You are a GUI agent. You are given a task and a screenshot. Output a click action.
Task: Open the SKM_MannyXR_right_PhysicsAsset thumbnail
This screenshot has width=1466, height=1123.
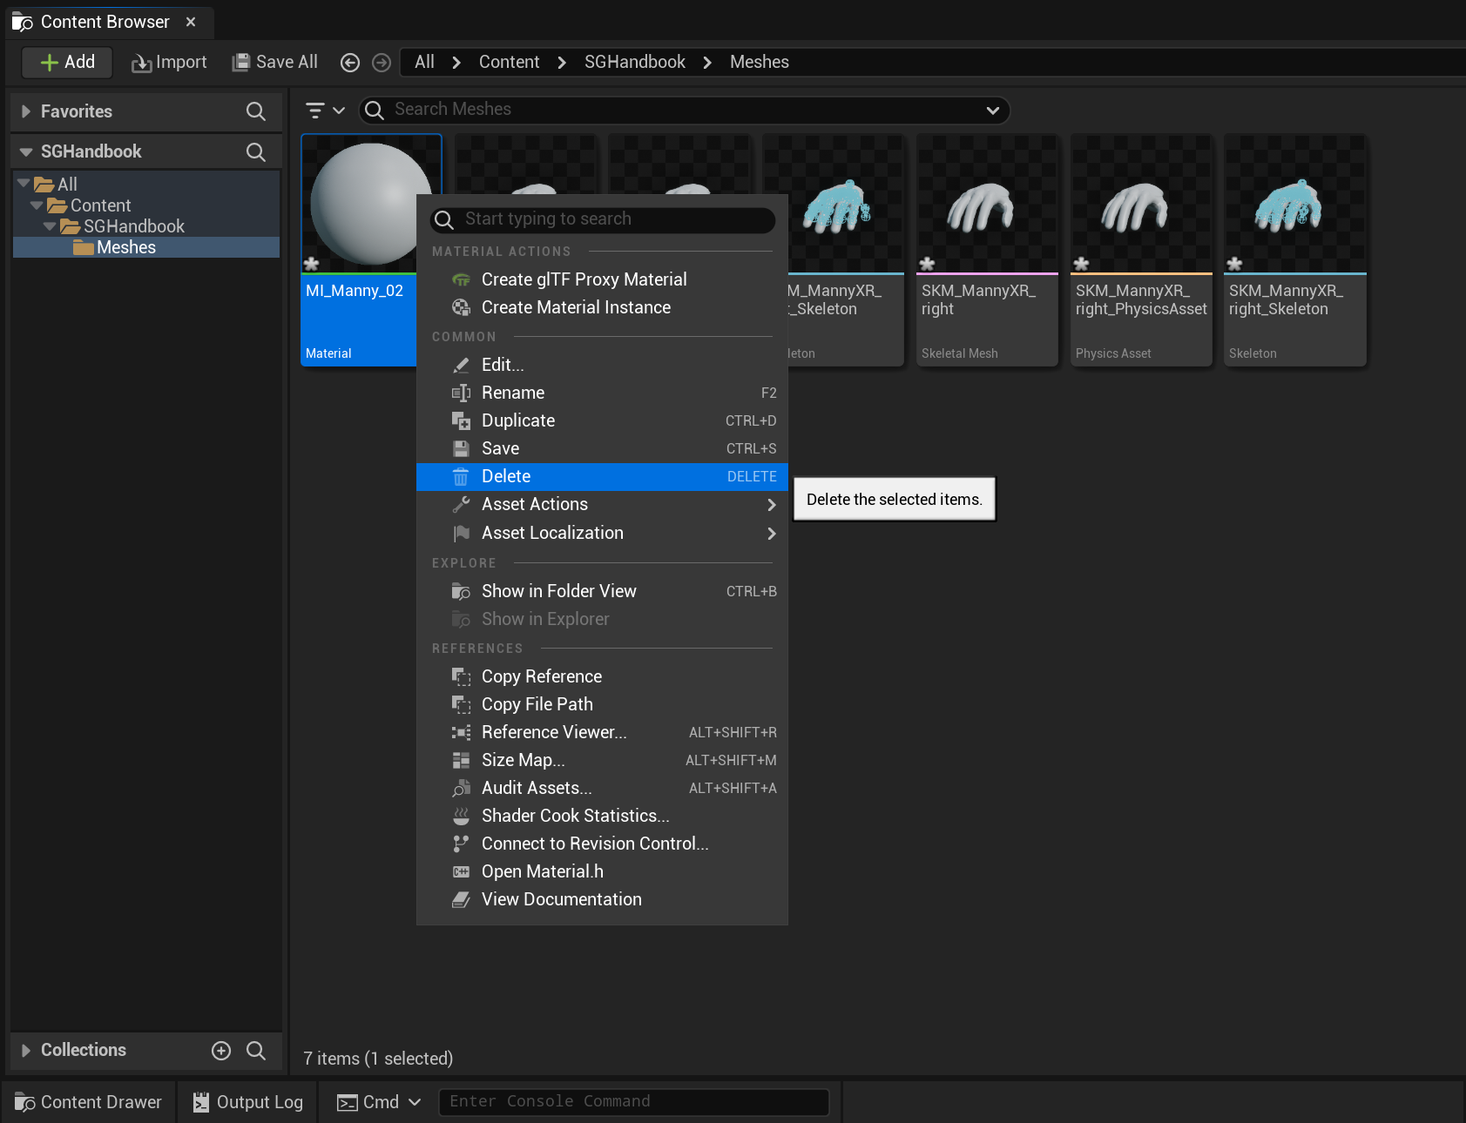1140,205
